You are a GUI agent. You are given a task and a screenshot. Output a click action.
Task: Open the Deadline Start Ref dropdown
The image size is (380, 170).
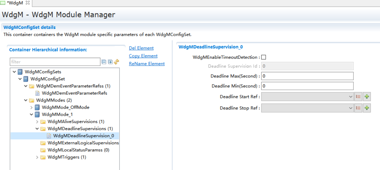[351, 97]
